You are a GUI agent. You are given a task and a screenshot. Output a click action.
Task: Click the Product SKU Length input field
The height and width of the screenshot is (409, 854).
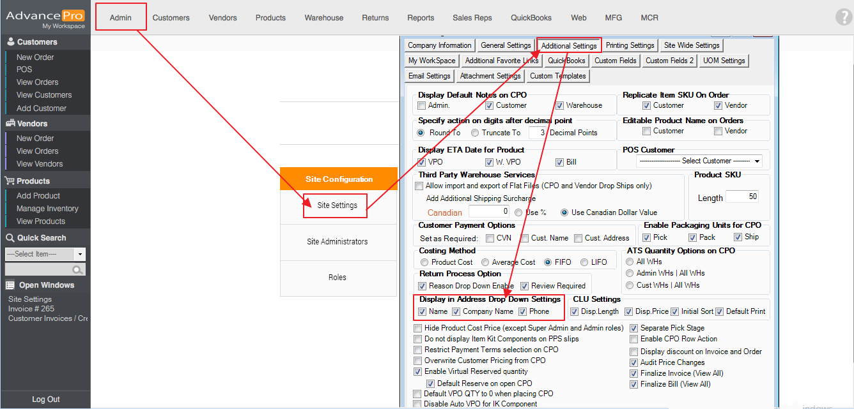pyautogui.click(x=742, y=197)
